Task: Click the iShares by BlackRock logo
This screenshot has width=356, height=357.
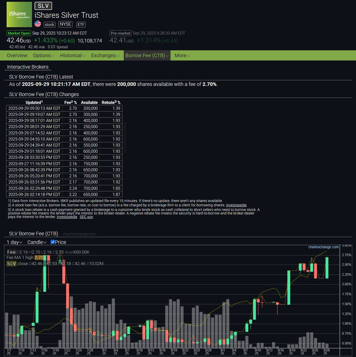Action: pyautogui.click(x=19, y=15)
